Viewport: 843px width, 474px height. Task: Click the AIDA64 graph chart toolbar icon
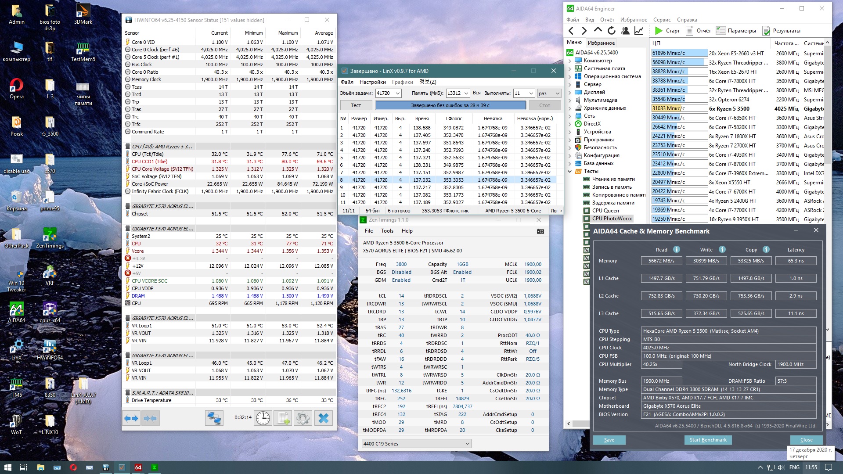point(639,31)
